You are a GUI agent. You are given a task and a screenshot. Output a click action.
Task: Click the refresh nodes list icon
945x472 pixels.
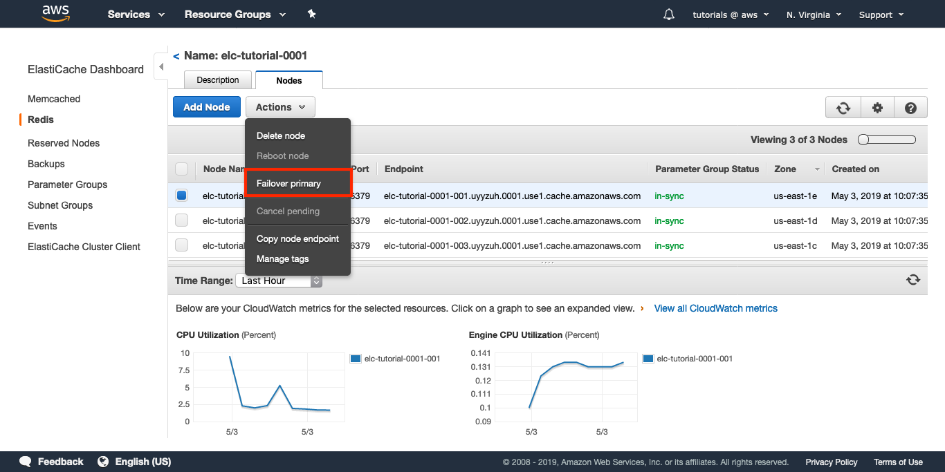pyautogui.click(x=843, y=108)
